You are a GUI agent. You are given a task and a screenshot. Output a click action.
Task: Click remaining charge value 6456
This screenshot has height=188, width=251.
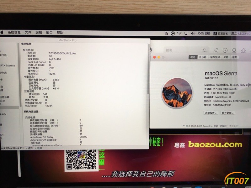(x=56, y=80)
